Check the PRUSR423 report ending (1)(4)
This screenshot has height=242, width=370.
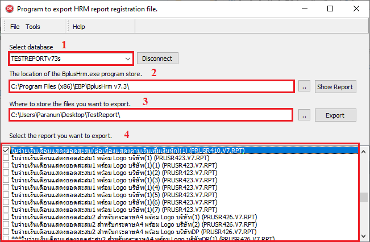click(6, 187)
